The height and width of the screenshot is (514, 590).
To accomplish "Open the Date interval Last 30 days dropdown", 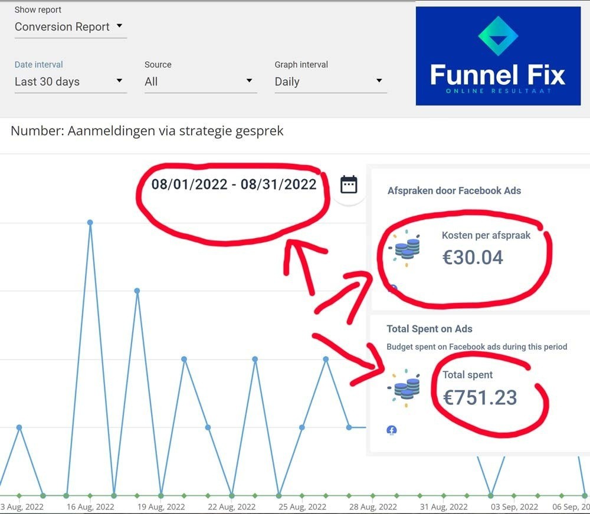I will tap(70, 81).
